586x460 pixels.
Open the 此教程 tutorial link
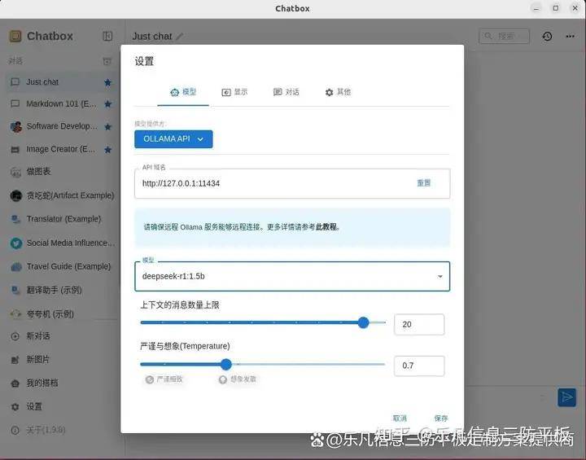pos(326,227)
